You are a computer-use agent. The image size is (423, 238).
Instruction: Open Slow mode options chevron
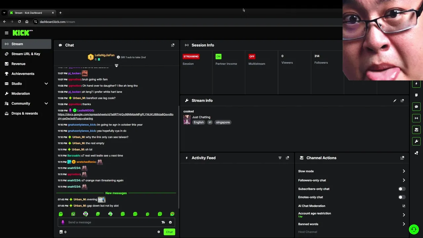click(404, 171)
